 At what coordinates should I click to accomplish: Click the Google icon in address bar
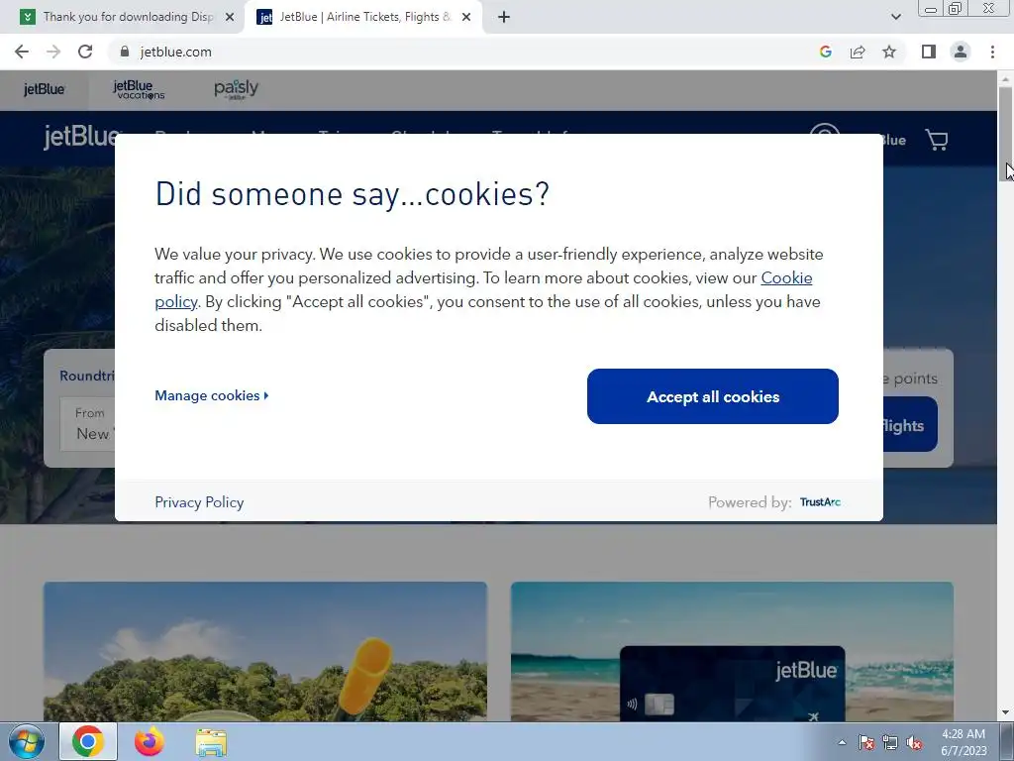point(825,52)
